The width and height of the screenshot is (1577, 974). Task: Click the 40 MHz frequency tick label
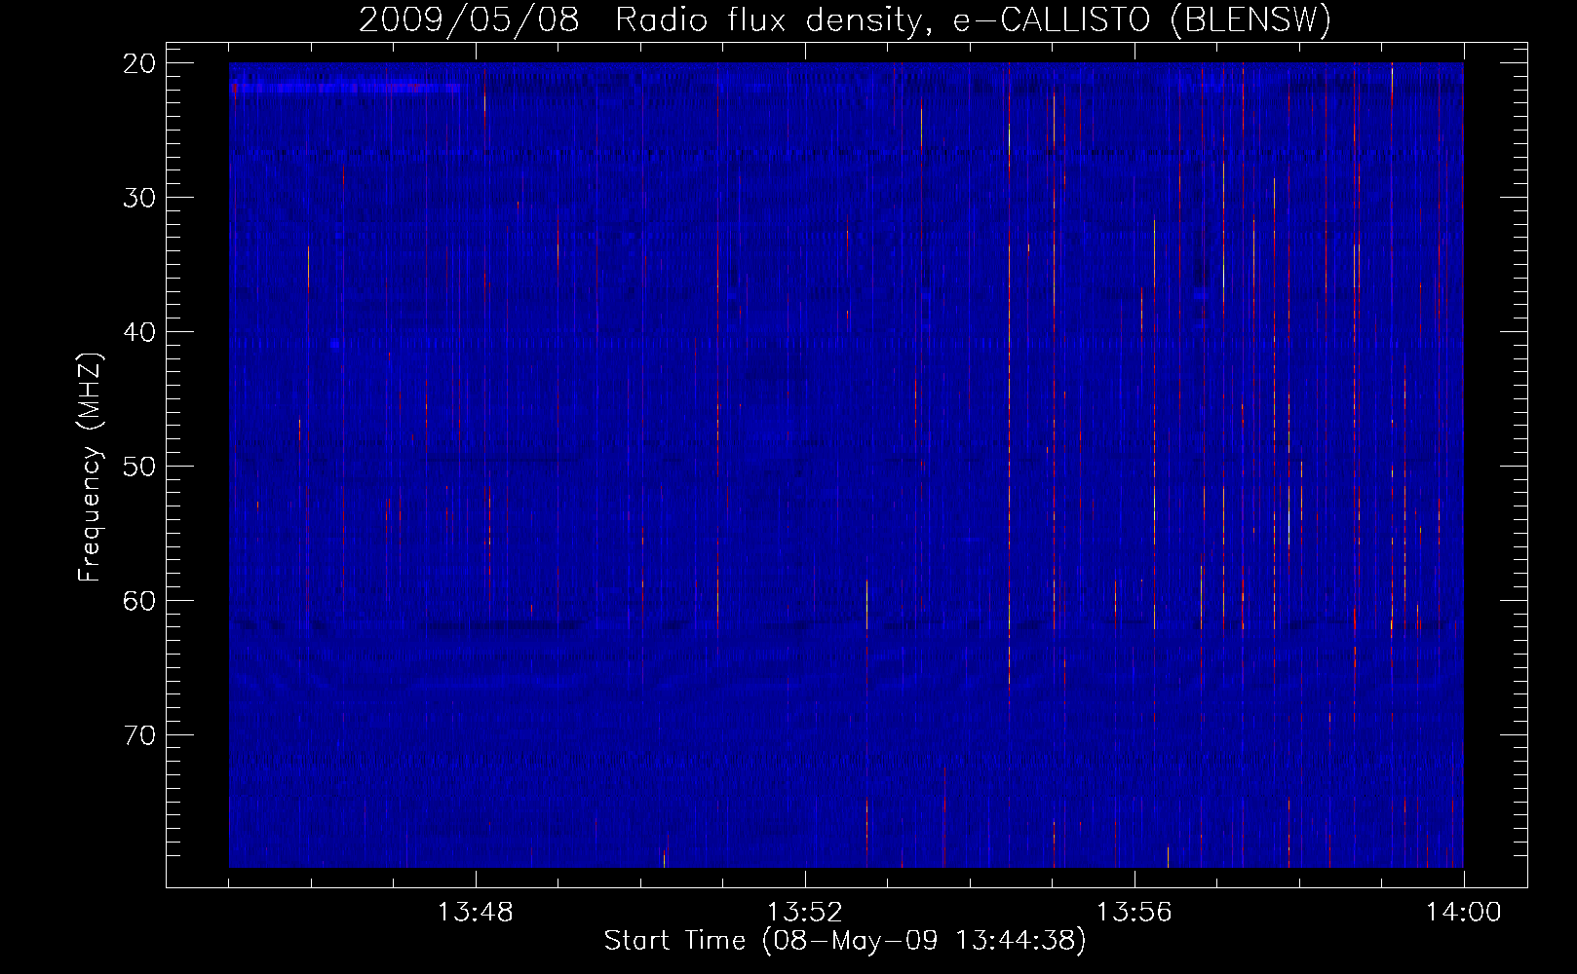click(139, 332)
